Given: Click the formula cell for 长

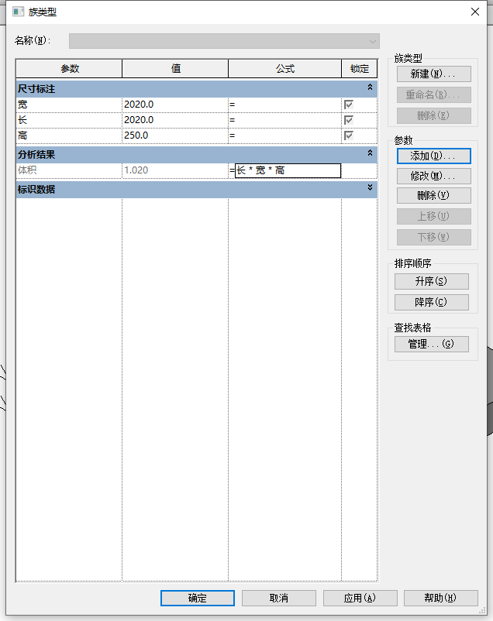Looking at the screenshot, I should point(284,120).
